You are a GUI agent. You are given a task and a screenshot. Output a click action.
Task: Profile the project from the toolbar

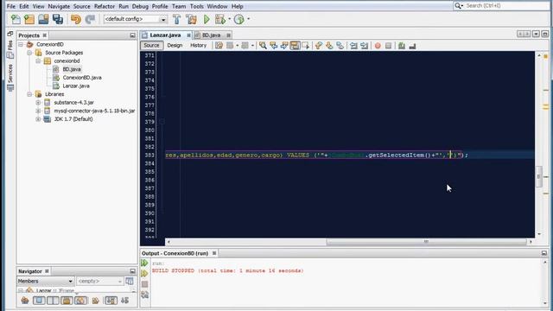coord(239,19)
